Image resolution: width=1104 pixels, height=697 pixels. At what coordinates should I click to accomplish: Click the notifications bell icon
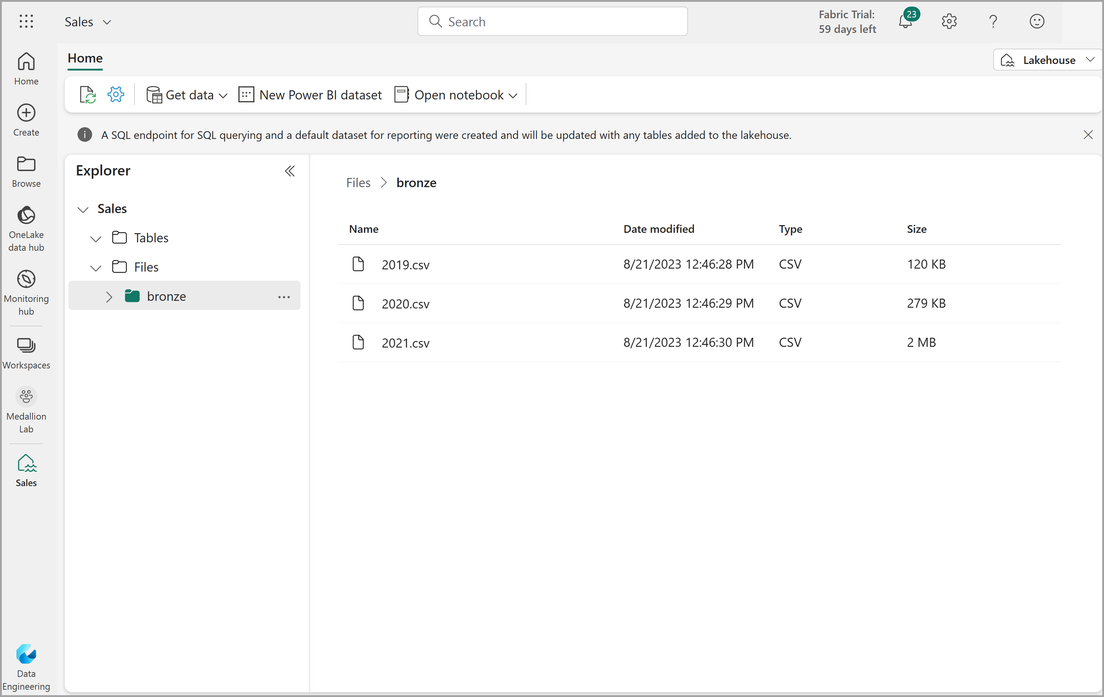click(905, 22)
